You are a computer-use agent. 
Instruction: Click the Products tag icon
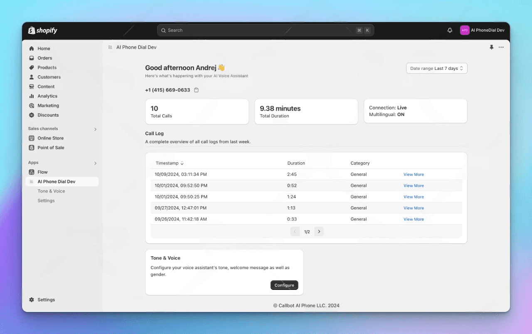tap(32, 68)
